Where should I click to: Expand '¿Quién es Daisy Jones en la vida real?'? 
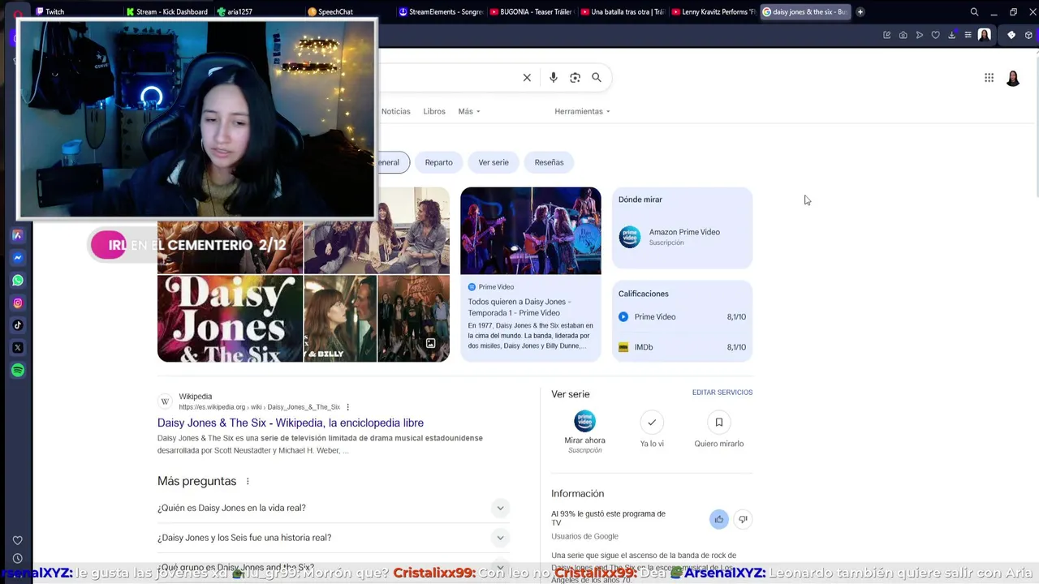click(333, 508)
